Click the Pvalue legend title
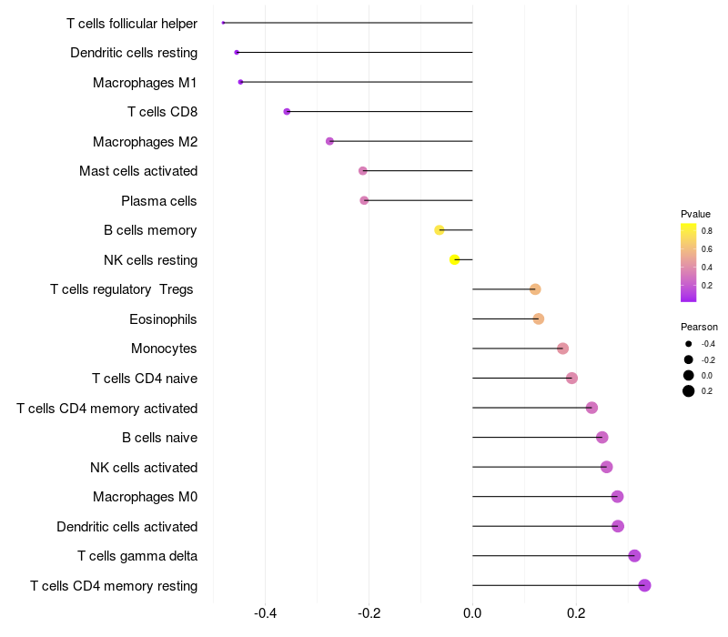 click(x=695, y=214)
